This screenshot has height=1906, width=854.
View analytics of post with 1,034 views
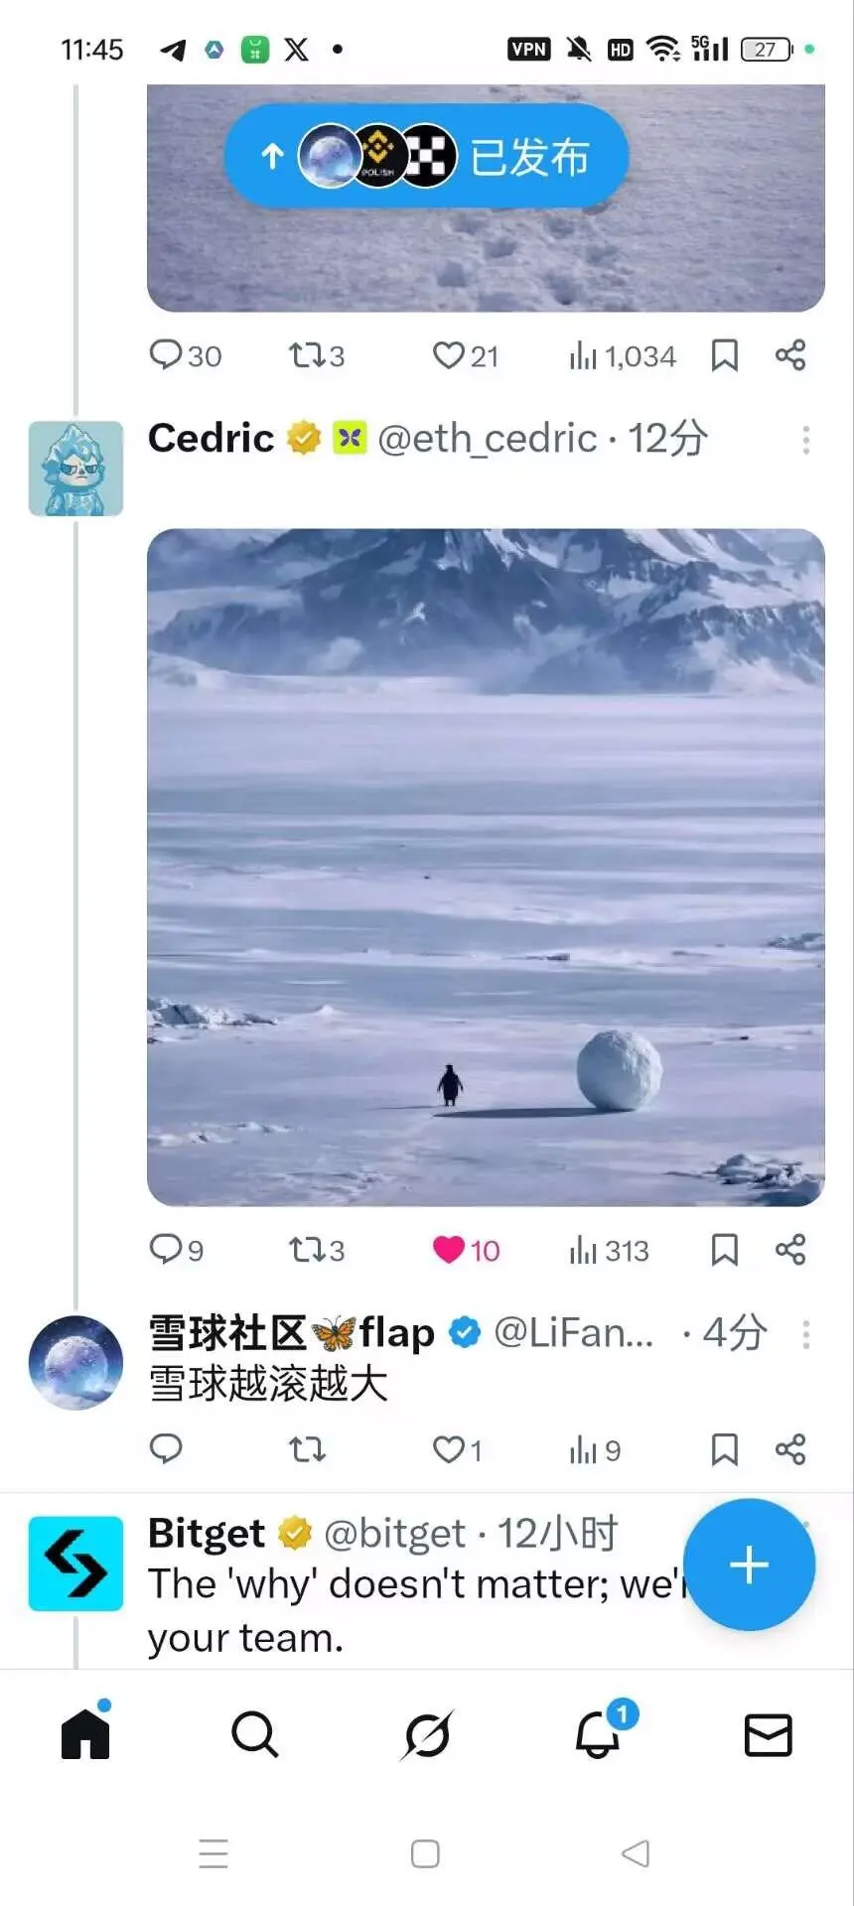(x=623, y=356)
